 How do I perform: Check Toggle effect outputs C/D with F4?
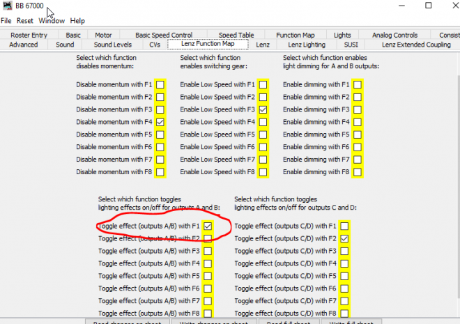(x=344, y=263)
